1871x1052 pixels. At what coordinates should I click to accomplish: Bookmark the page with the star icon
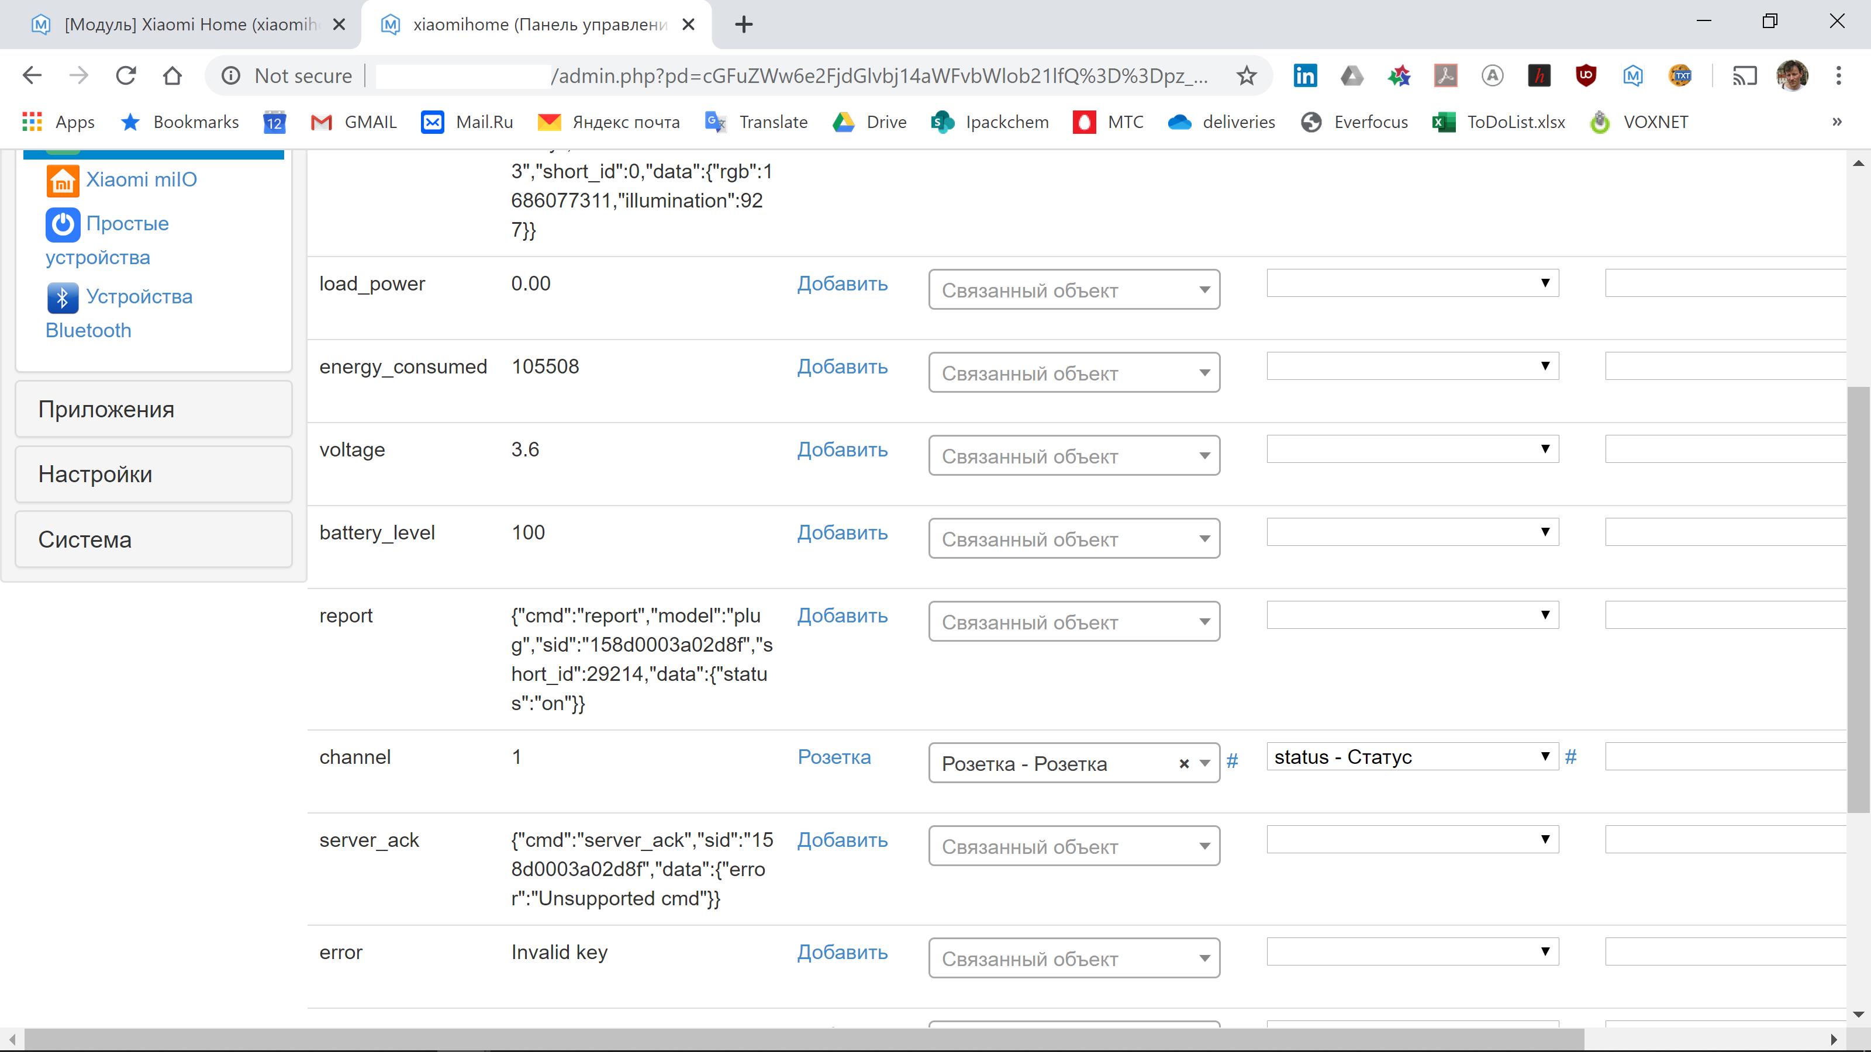pos(1247,75)
